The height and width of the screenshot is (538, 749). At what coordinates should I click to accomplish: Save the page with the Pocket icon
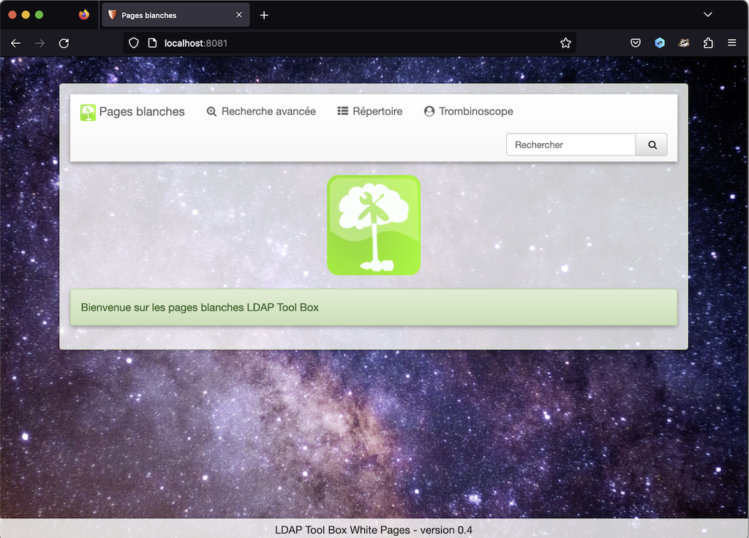pos(636,42)
